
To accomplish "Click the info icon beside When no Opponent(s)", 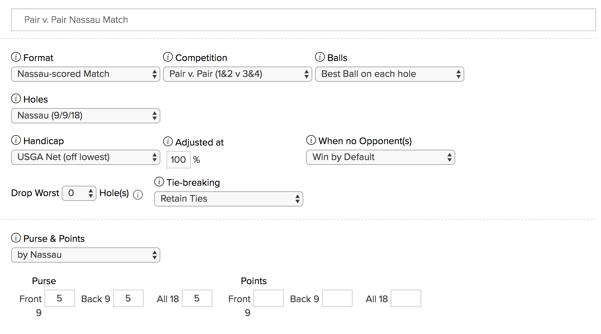I will [x=311, y=140].
